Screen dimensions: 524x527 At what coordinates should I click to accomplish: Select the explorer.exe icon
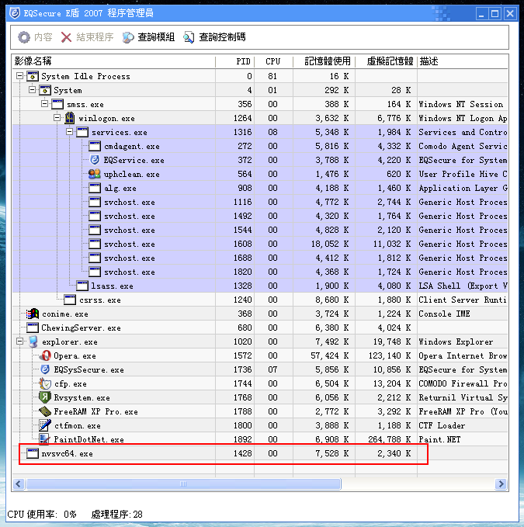pos(33,342)
